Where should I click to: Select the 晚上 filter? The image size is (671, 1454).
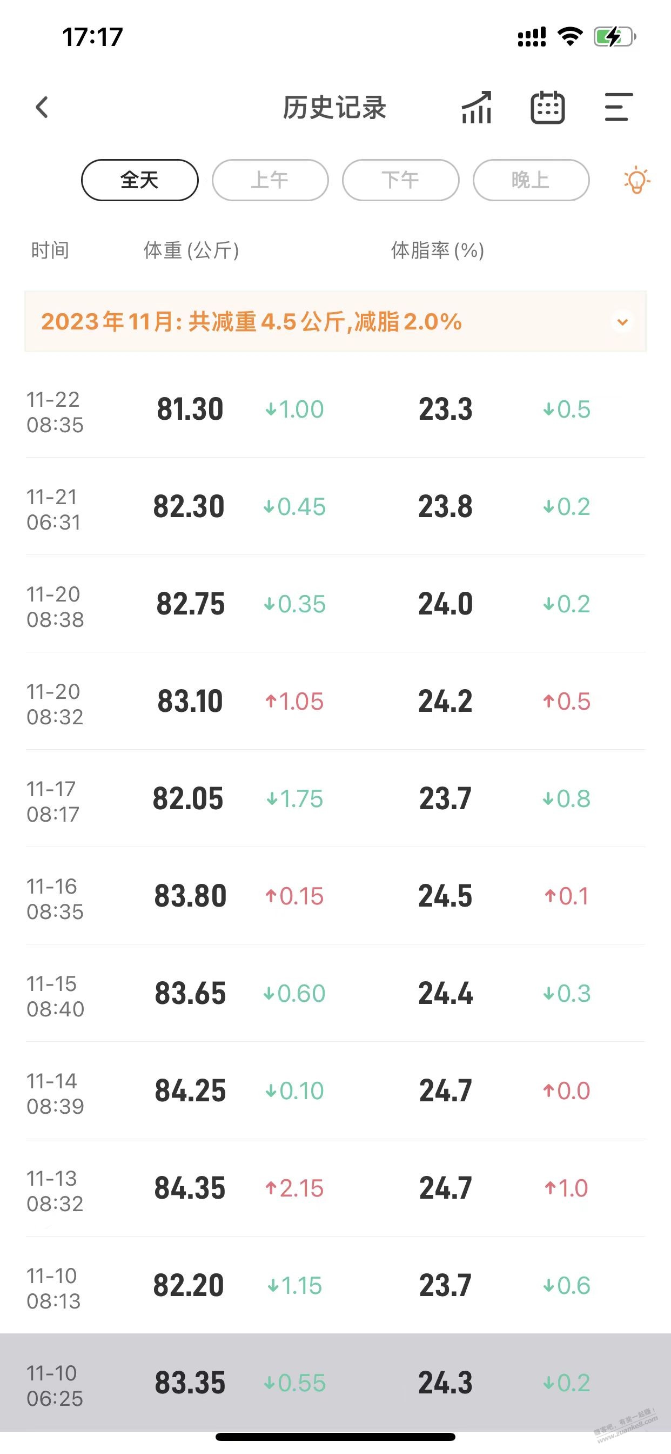[x=531, y=180]
